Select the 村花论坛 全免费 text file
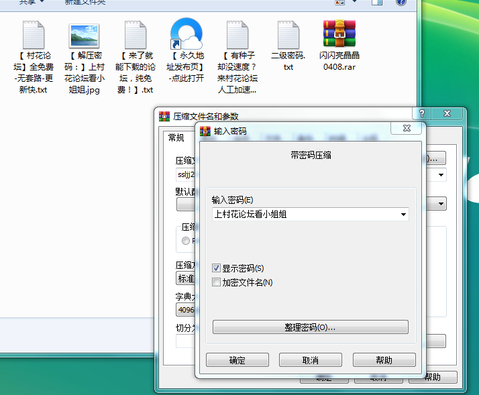479x395 pixels. 33,34
